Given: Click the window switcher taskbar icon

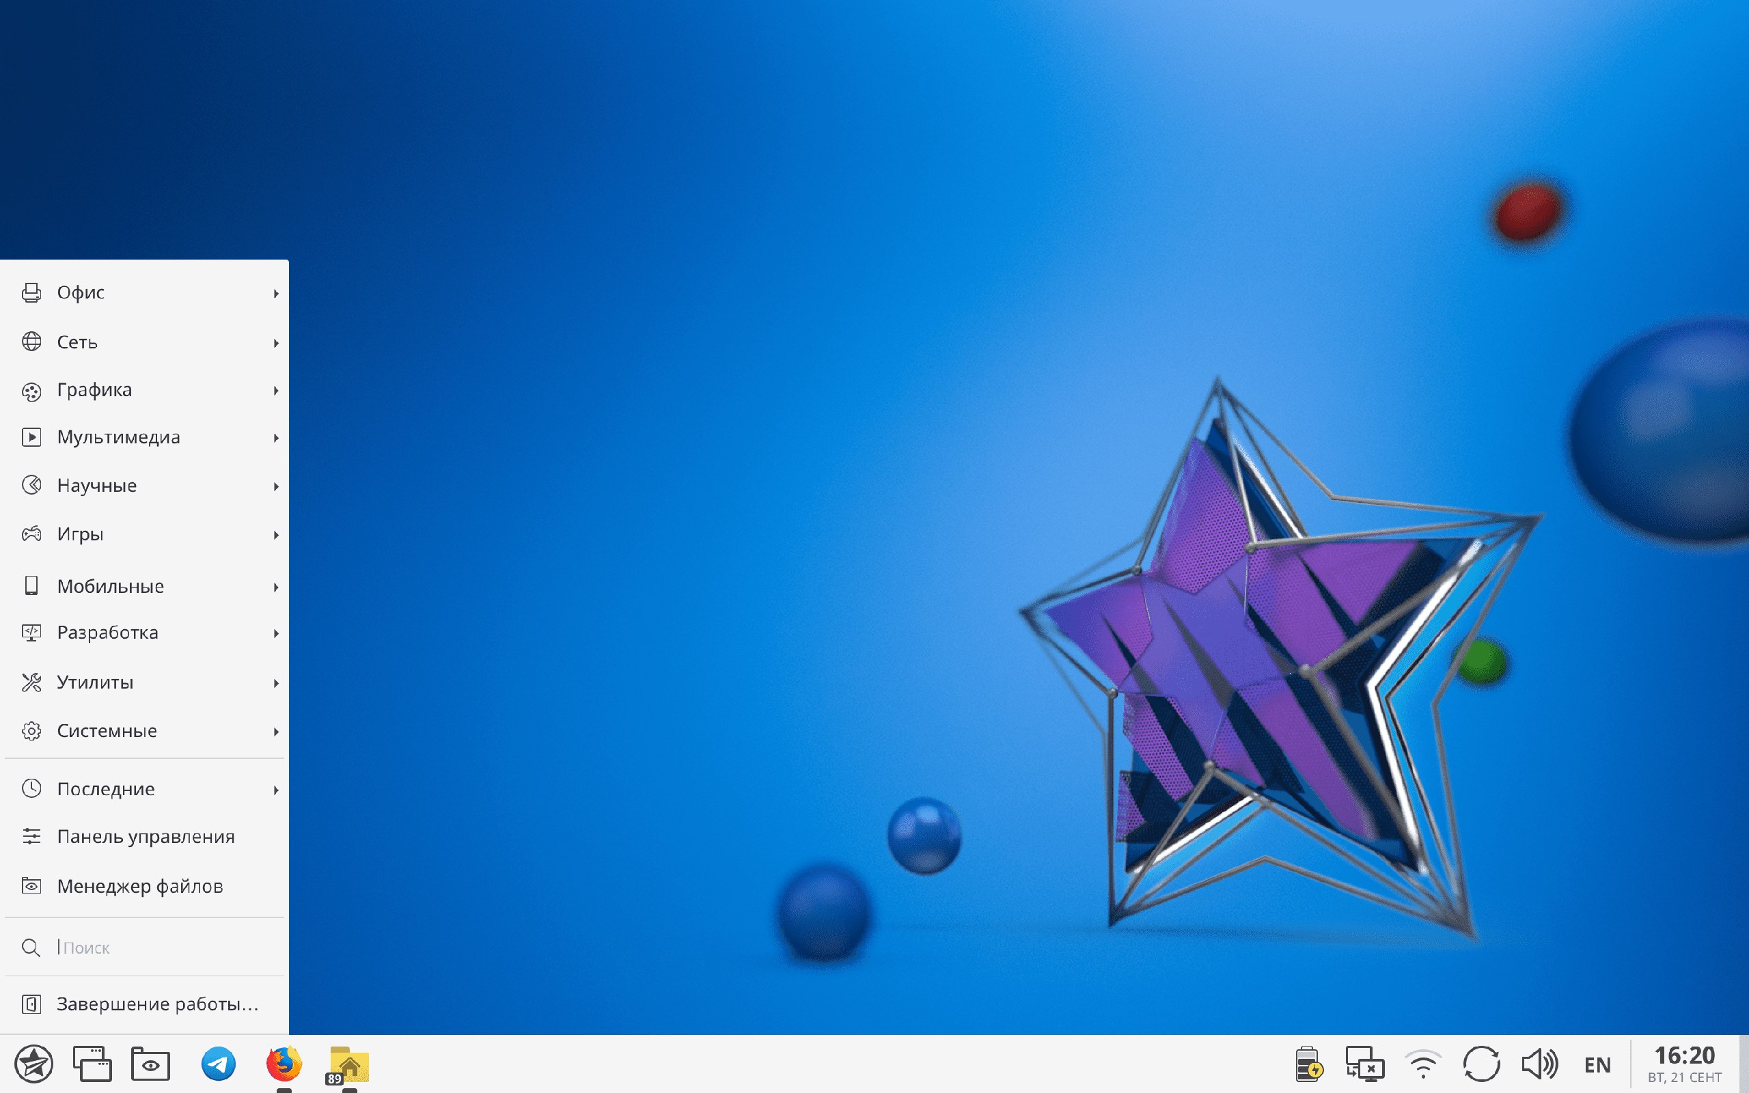Looking at the screenshot, I should coord(92,1064).
